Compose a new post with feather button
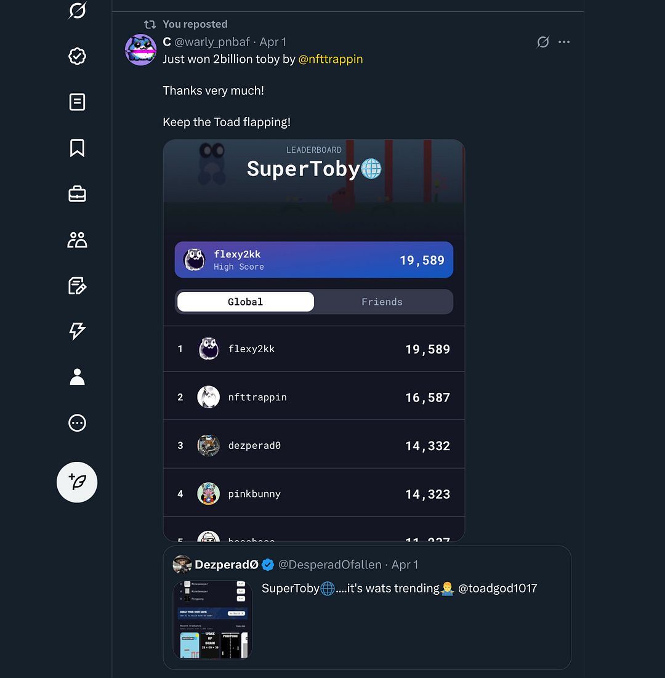Image resolution: width=665 pixels, height=678 pixels. coord(77,482)
